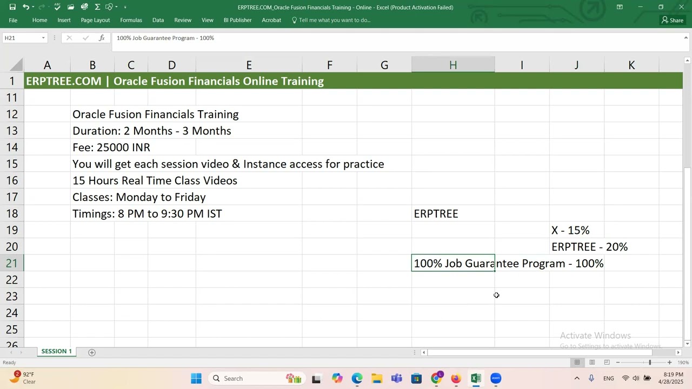Run the Spelling check icon
Viewport: 692px width, 389px height.
[57, 7]
